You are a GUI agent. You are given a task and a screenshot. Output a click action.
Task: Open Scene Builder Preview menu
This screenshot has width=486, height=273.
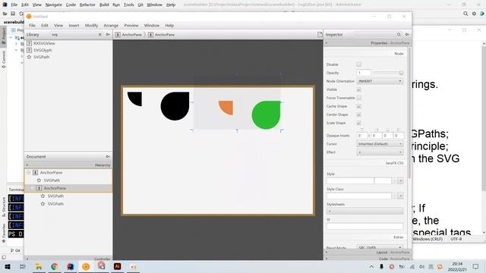[131, 25]
